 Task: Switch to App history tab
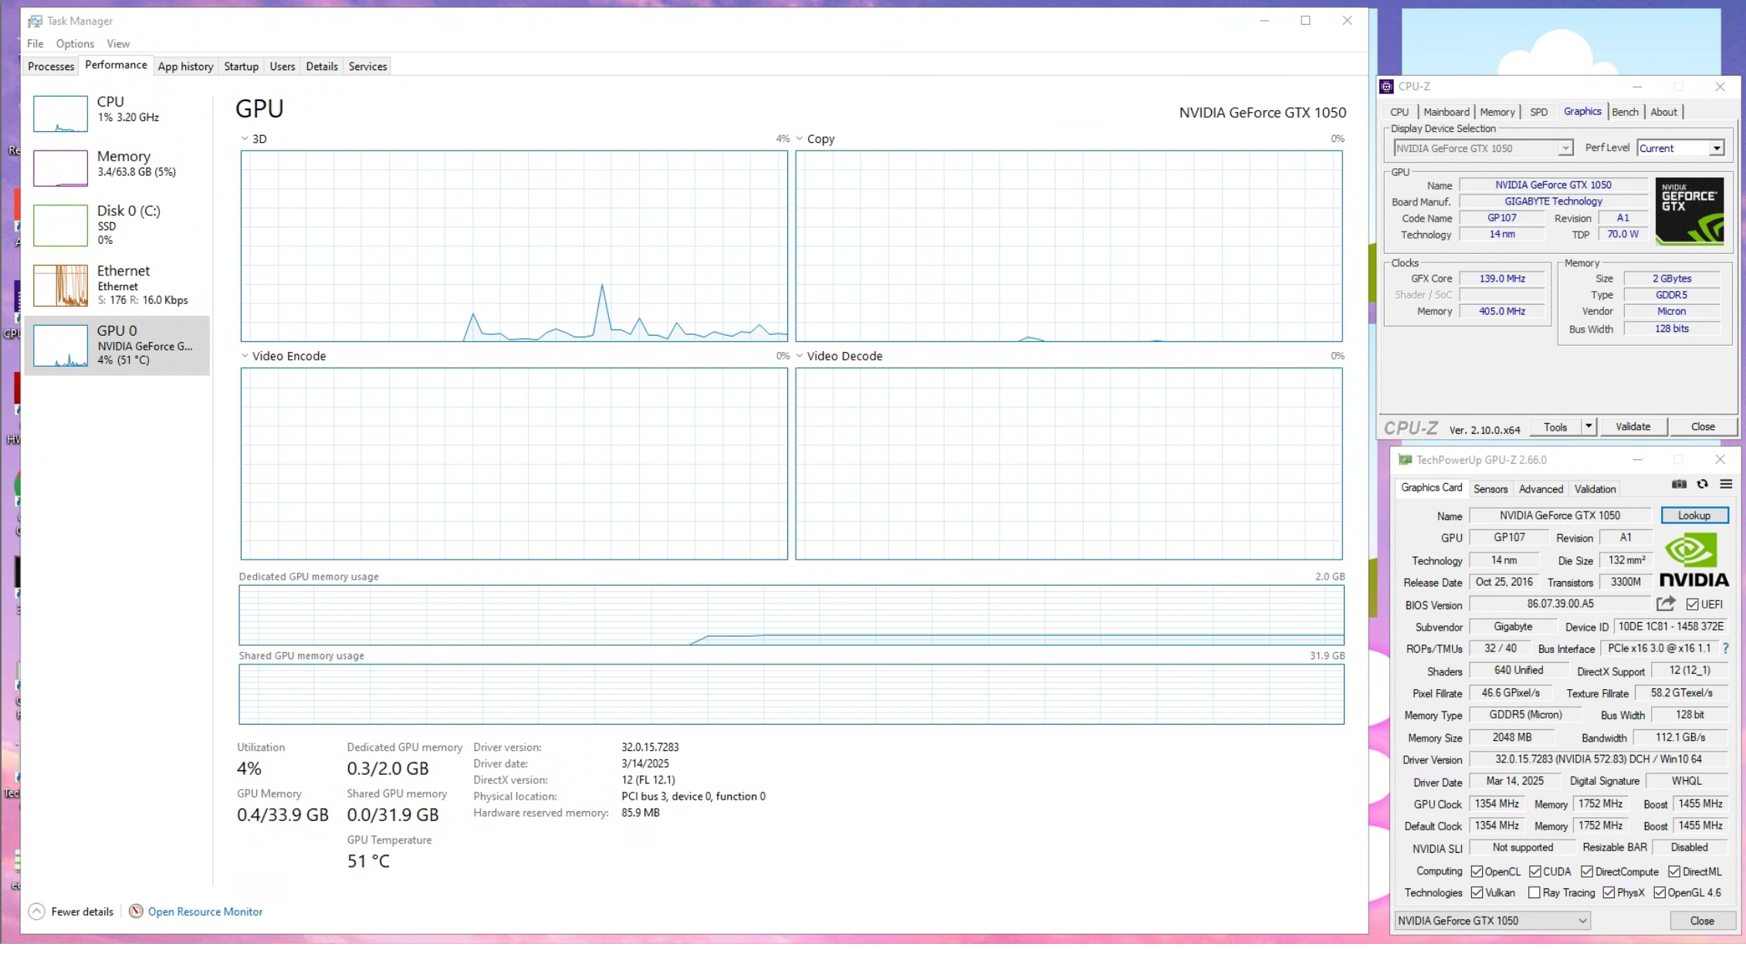(x=185, y=66)
